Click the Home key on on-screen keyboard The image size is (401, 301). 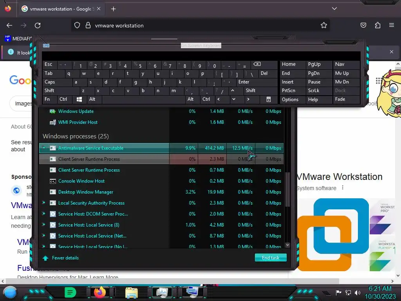tap(292, 65)
